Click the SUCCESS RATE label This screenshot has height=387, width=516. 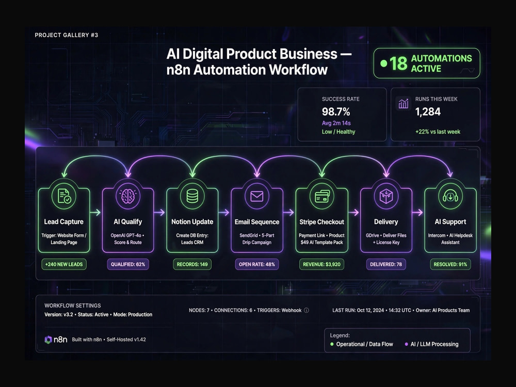click(x=341, y=99)
